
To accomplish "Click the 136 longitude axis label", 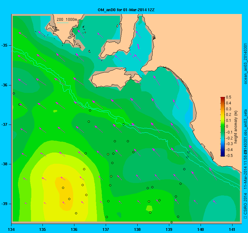I will pos(74,229).
